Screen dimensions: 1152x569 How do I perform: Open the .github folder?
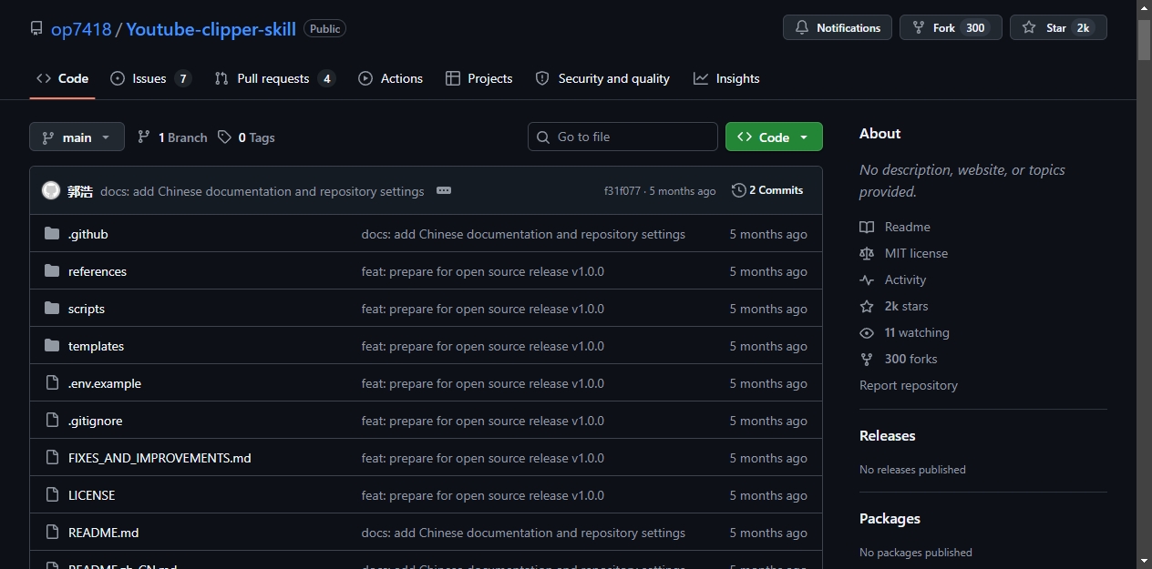coord(88,234)
